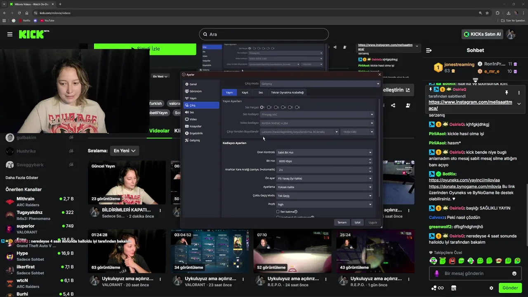Click the İptal button
Viewport: 528px width, 297px height.
pyautogui.click(x=357, y=222)
